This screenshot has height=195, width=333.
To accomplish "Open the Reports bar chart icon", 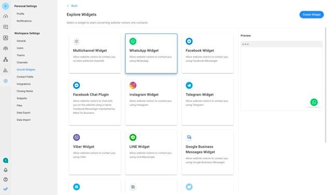I will (x=6, y=71).
